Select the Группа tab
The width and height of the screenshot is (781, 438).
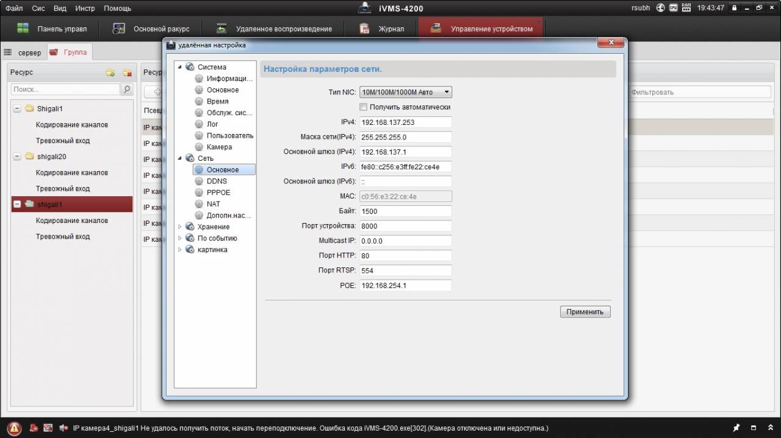68,52
